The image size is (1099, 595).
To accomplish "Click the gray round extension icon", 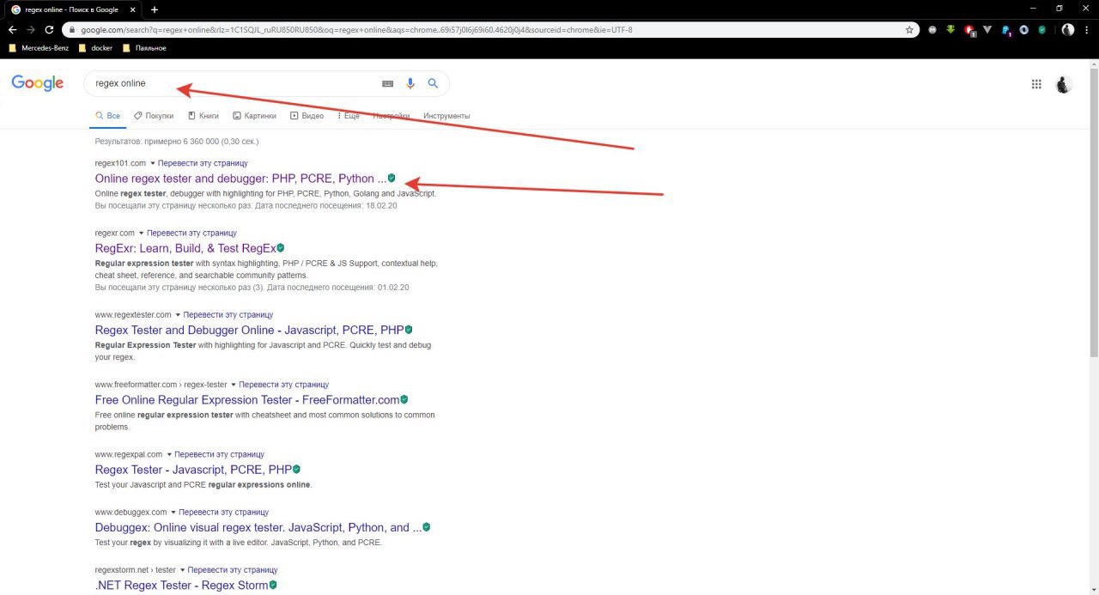I will click(x=932, y=29).
